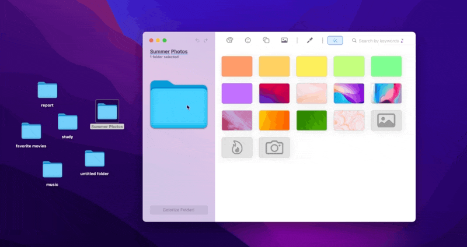Select the music folder on desktop

coord(53,170)
